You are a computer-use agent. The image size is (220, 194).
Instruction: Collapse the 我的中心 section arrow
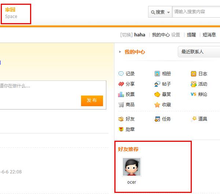click(120, 52)
